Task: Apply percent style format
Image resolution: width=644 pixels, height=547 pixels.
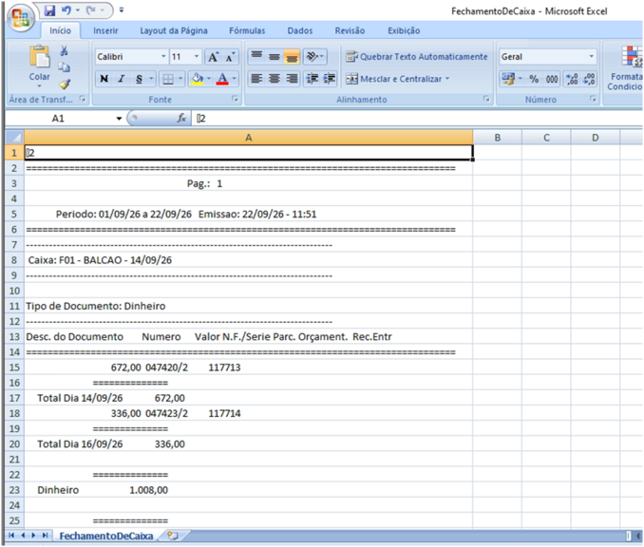Action: click(x=534, y=79)
